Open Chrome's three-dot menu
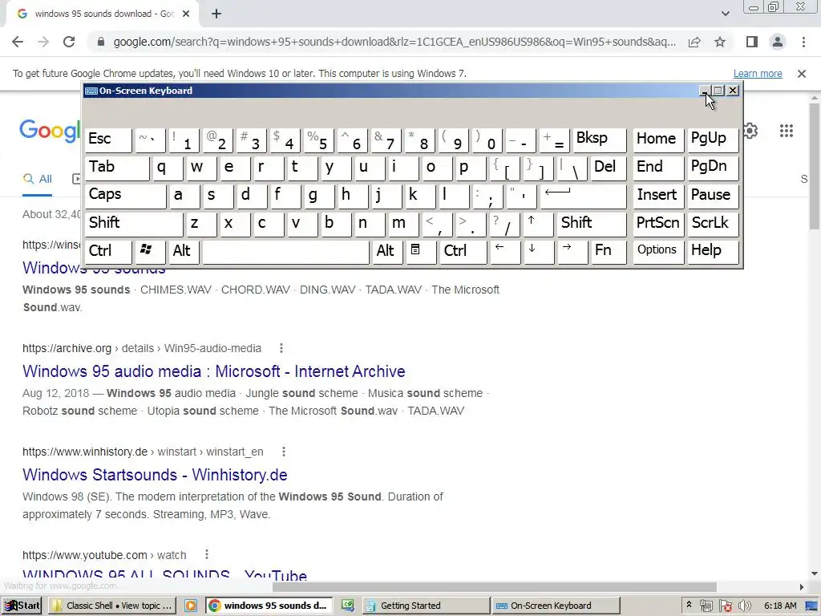 [803, 42]
